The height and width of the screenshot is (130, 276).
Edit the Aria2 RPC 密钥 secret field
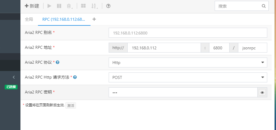[x=183, y=92]
